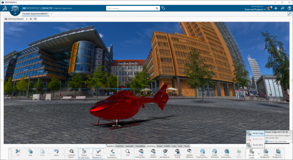Expand Robot Orientation dropdown arrow
The height and width of the screenshot is (160, 293).
pyautogui.click(x=119, y=154)
